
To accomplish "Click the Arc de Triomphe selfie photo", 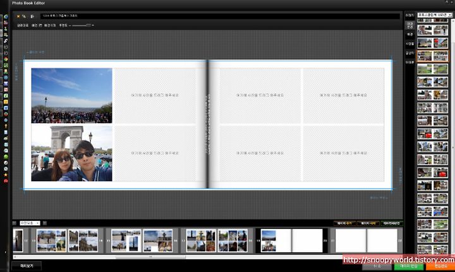I will pos(71,153).
